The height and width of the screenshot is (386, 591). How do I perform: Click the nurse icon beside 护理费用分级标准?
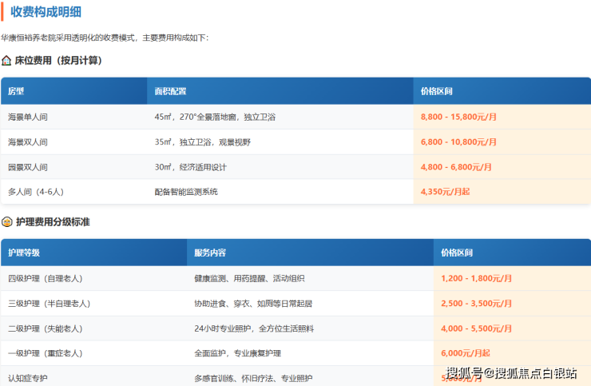coord(6,222)
